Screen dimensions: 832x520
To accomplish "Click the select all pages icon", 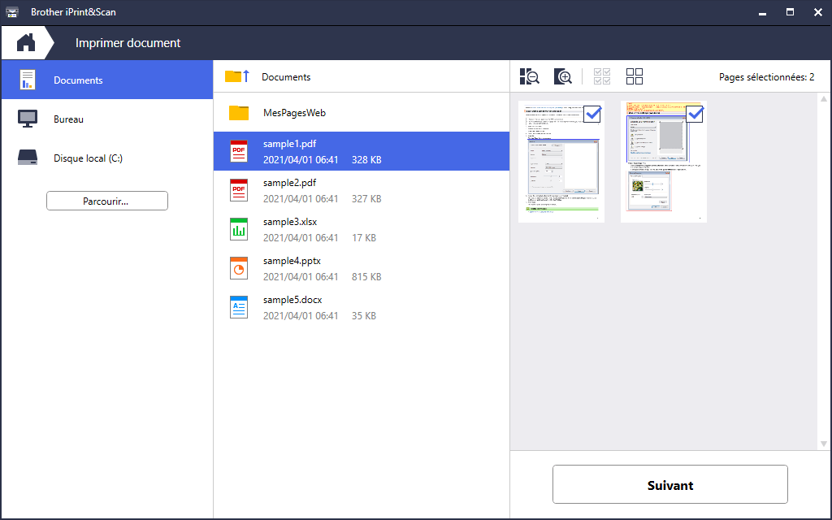I will point(602,76).
